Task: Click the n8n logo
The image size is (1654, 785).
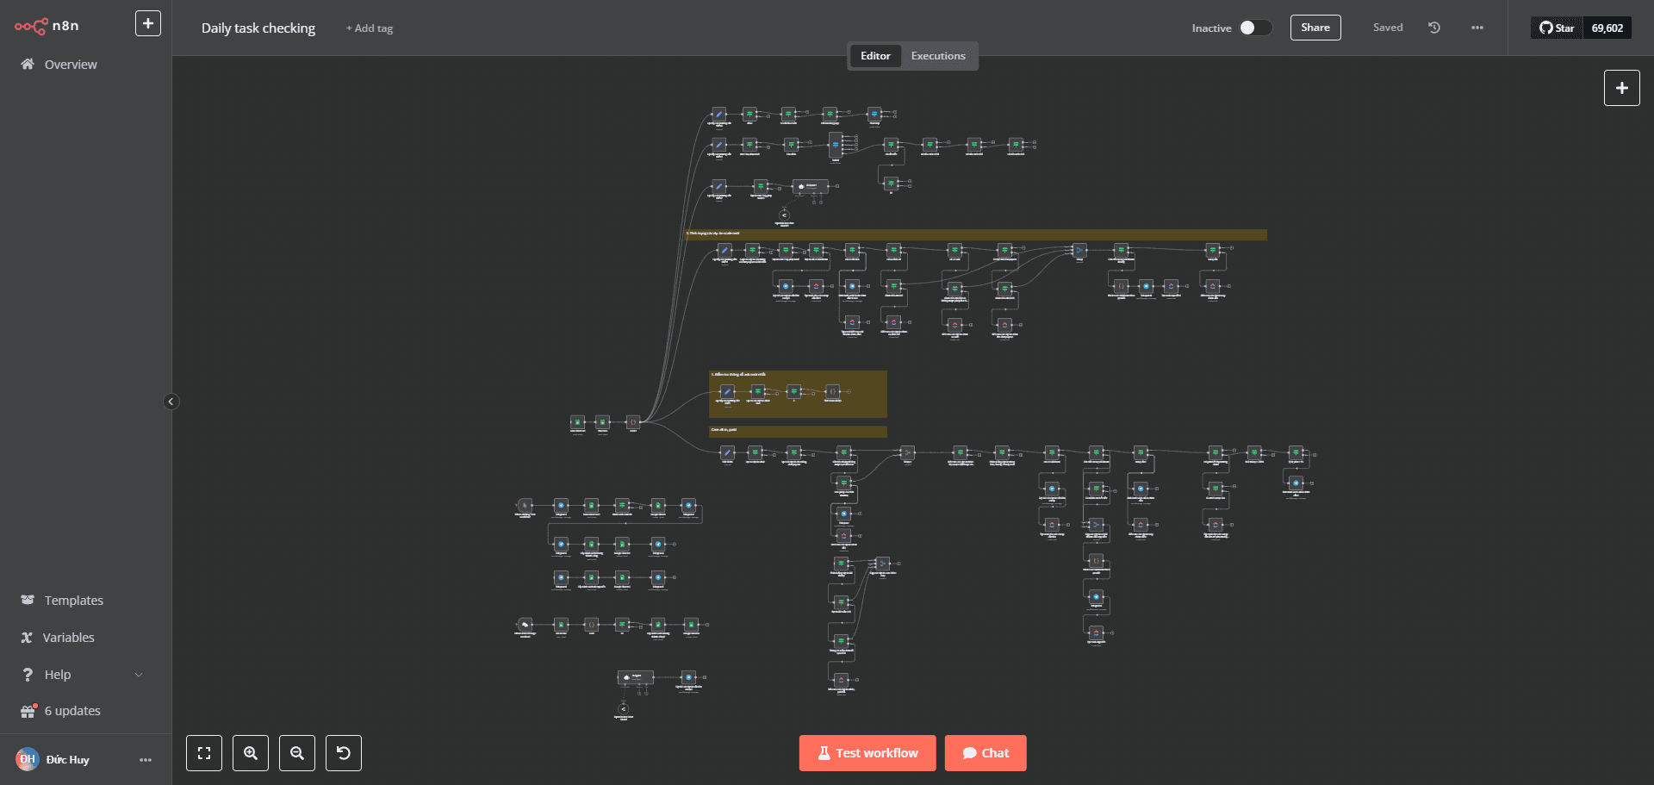Action: (x=47, y=26)
